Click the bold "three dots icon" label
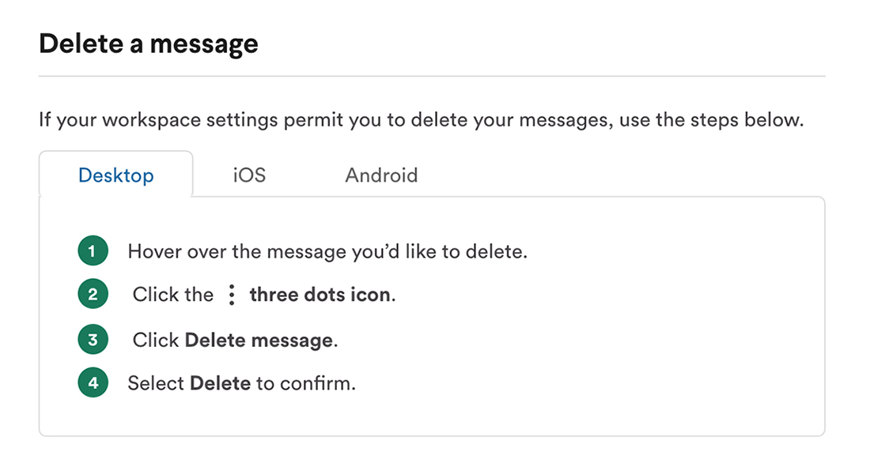This screenshot has width=870, height=452. click(x=320, y=295)
